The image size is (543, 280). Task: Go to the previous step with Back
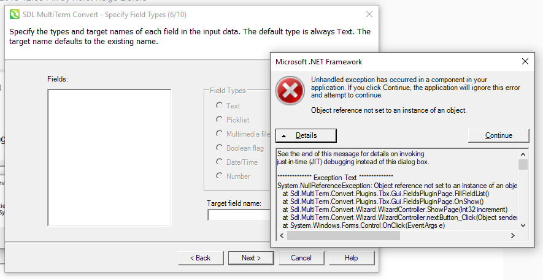[x=199, y=258]
